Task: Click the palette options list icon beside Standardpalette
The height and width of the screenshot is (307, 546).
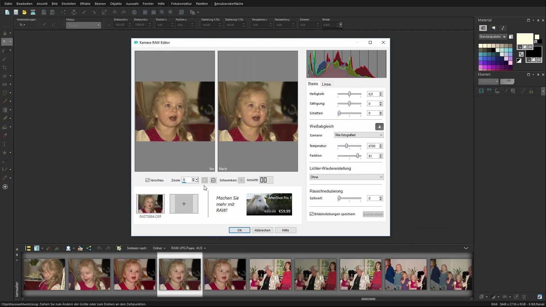Action: pos(511,37)
